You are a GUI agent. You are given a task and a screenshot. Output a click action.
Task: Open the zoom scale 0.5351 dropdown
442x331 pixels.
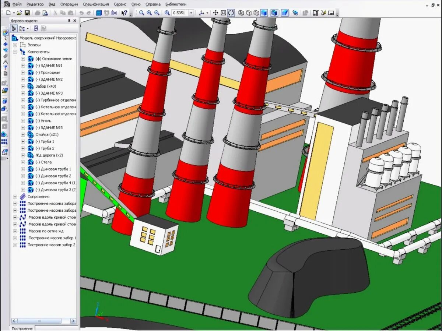(x=191, y=13)
